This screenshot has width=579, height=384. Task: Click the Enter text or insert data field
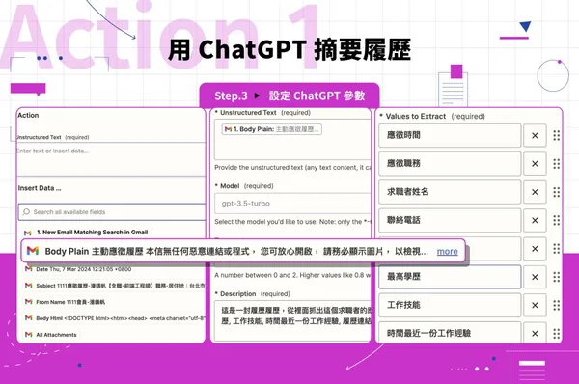click(111, 159)
